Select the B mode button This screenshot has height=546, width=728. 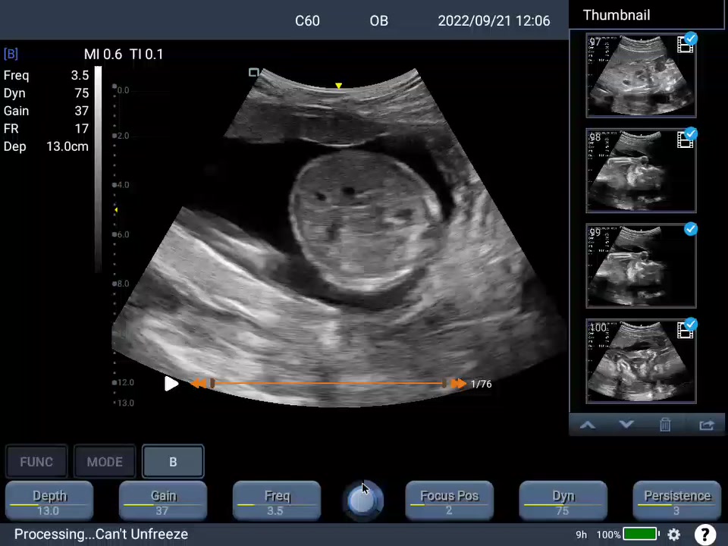173,462
